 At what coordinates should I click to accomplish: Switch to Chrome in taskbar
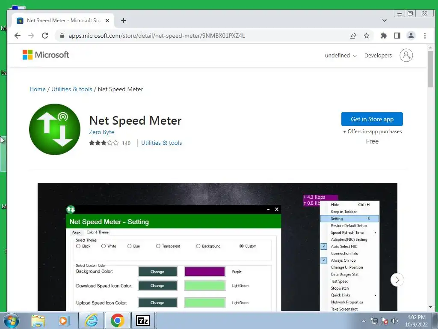click(117, 320)
